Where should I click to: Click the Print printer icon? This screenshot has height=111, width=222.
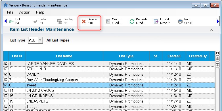click(x=180, y=21)
